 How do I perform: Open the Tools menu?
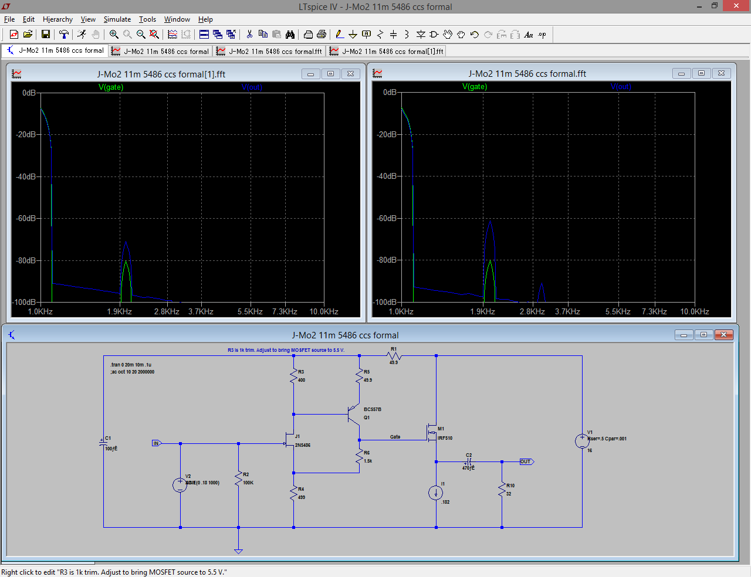coord(147,19)
